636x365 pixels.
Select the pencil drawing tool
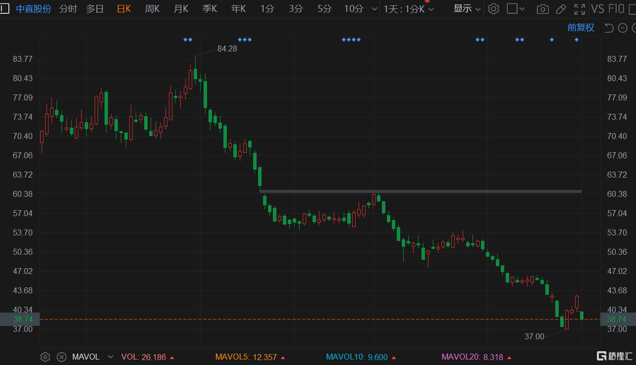click(561, 9)
